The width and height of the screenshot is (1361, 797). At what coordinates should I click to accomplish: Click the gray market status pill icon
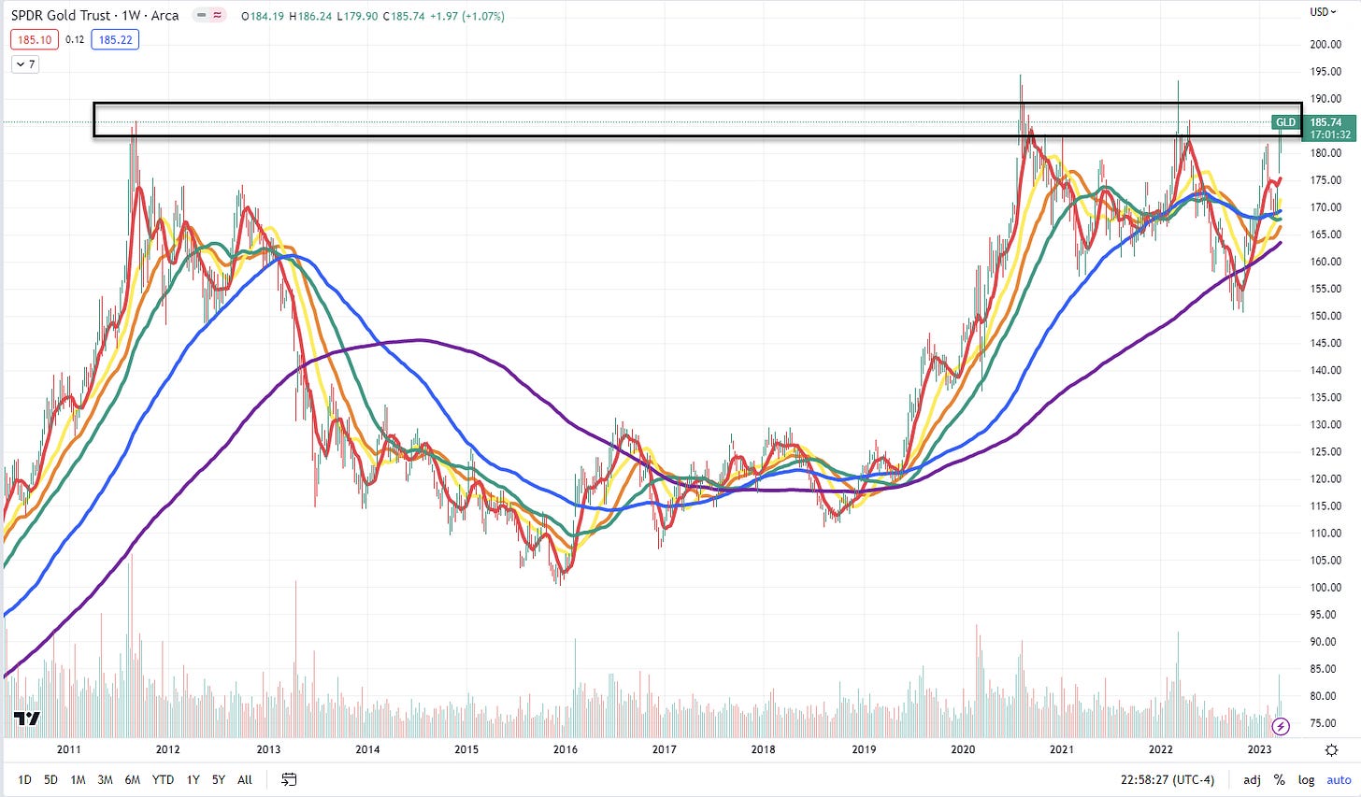point(201,16)
